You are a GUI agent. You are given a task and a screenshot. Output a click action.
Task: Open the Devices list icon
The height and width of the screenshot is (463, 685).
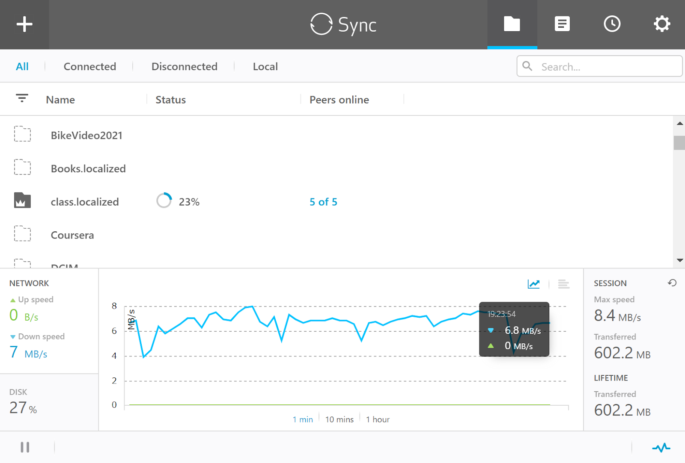[x=562, y=24]
